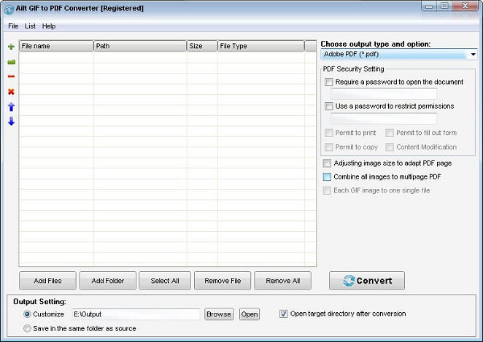Sort list by Path column header
This screenshot has width=483, height=342.
click(x=140, y=46)
